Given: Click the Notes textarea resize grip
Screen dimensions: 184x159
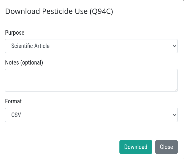Looking at the screenshot, I should click(176, 90).
